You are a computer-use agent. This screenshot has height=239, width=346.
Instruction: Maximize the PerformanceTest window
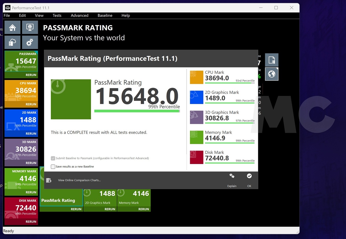(276, 8)
